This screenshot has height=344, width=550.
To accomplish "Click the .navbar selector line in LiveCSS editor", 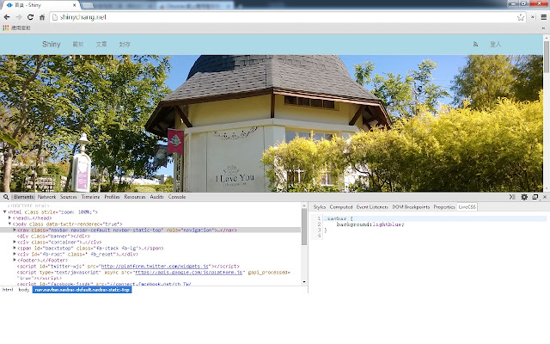I will point(435,218).
